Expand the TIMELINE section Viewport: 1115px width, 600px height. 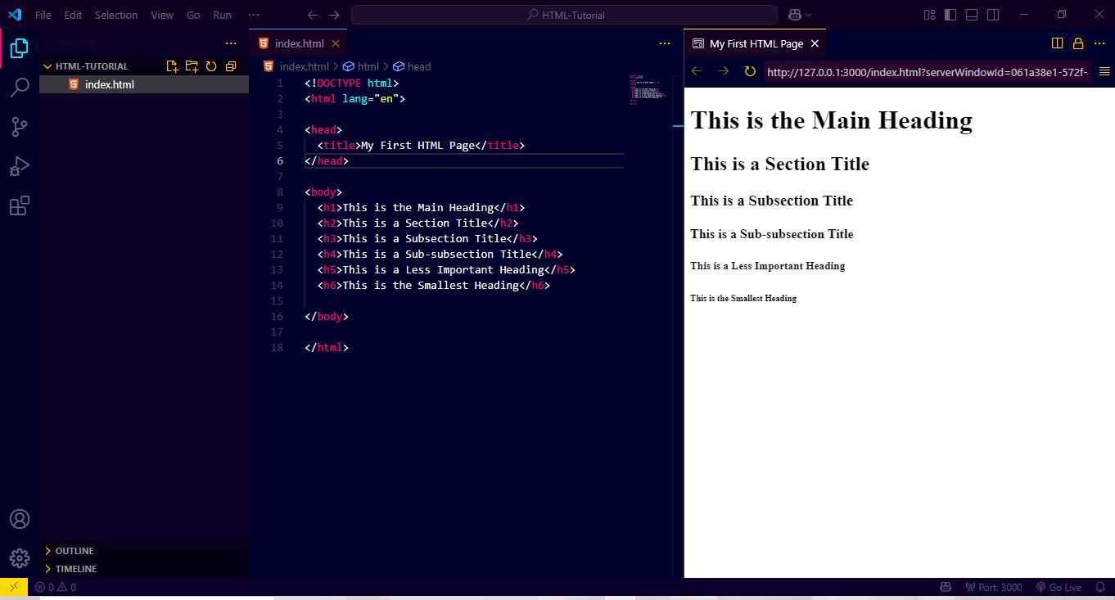pyautogui.click(x=76, y=568)
